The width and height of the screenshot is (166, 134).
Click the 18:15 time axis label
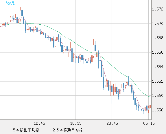point(76,123)
